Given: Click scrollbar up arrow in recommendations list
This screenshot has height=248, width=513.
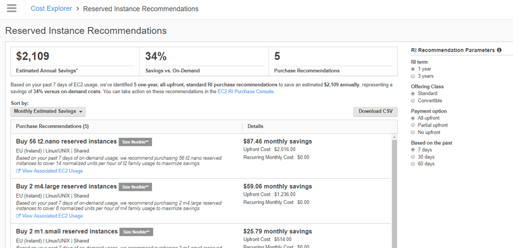Looking at the screenshot, I should (394, 137).
